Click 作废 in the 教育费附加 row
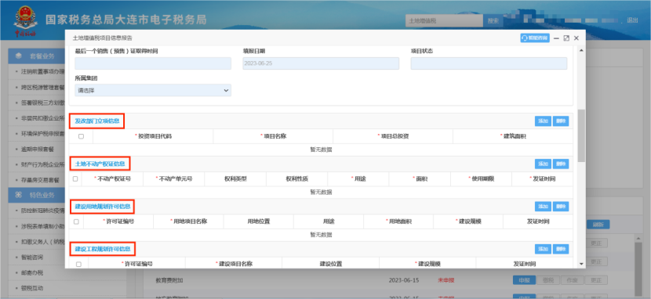This screenshot has height=299, width=651. (x=572, y=280)
